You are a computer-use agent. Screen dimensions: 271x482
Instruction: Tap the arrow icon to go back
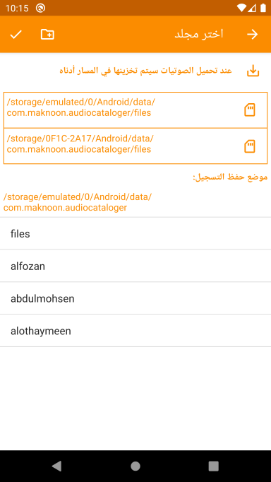pos(252,35)
